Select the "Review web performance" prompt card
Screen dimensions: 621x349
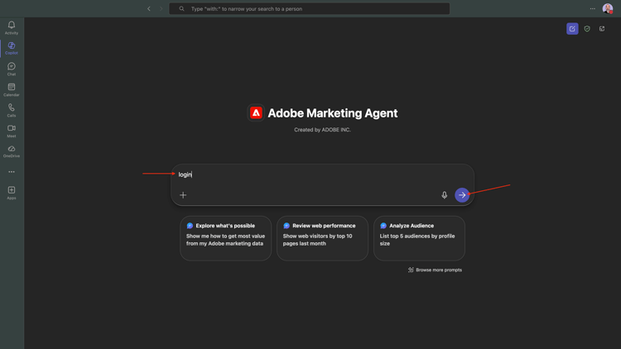click(322, 238)
